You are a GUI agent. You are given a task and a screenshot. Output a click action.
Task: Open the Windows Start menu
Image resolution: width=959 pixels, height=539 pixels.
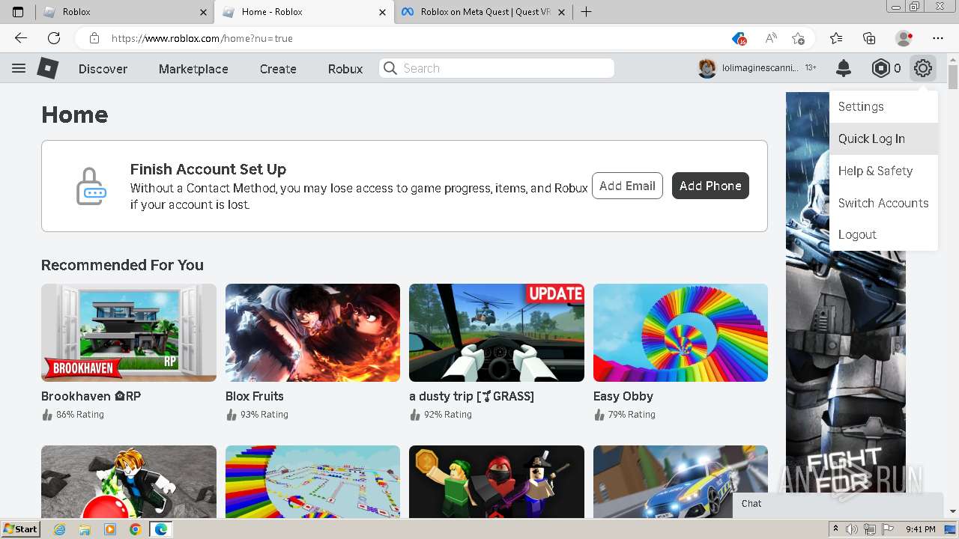(20, 529)
